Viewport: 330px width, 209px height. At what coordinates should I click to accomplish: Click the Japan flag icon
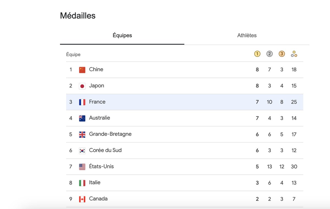(x=82, y=86)
